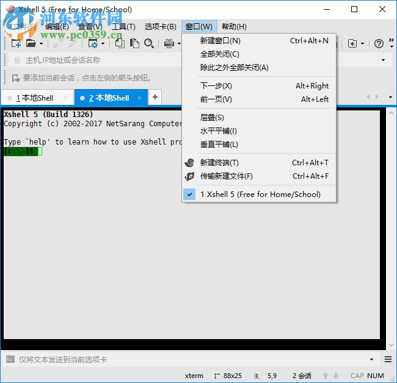Choose 全部关闭(C) menu item
Screen dimensions: 397x383
coord(259,54)
